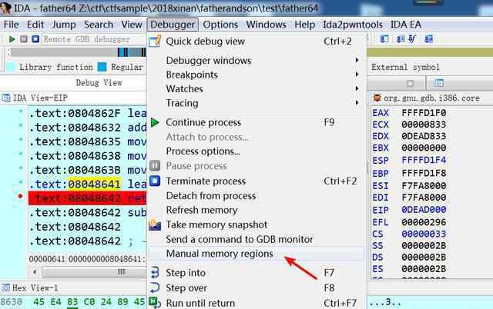Click the Run until return icon
The width and height of the screenshot is (493, 309).
[155, 302]
